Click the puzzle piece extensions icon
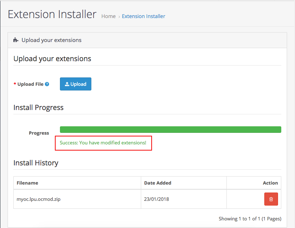The image size is (295, 228). (x=16, y=40)
